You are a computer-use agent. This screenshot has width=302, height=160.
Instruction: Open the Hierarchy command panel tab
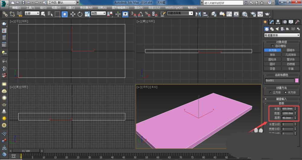[x=278, y=22]
